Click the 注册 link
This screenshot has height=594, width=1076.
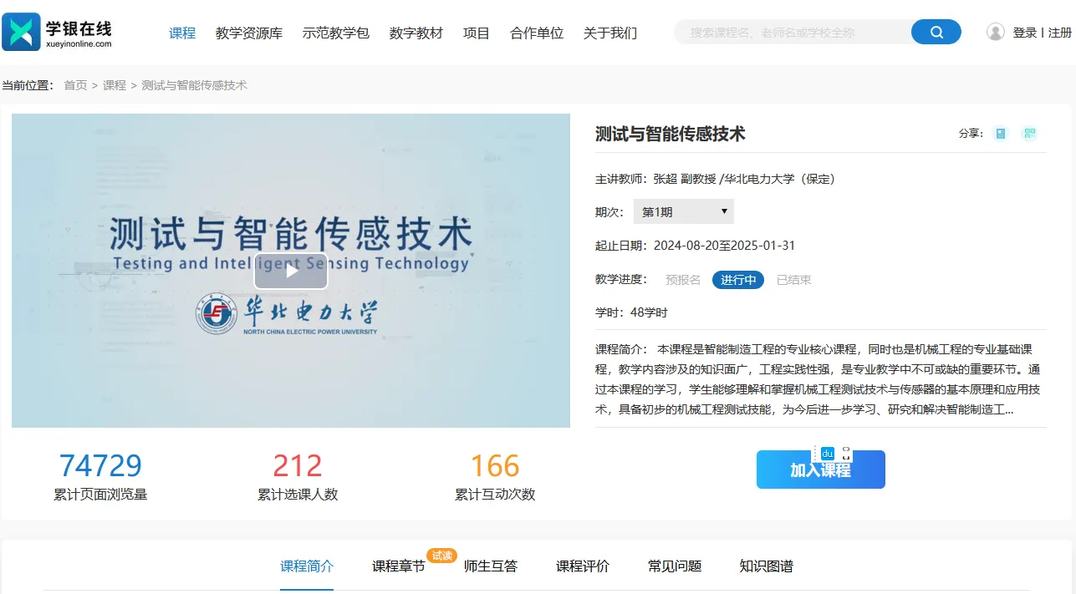tap(1060, 33)
